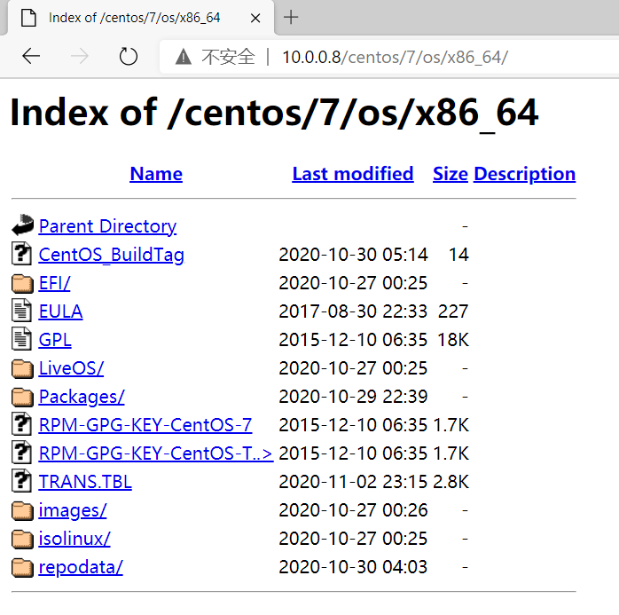
Task: Sort listing by Description column
Action: pos(525,174)
